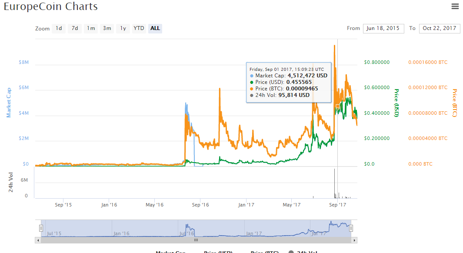Edit the From date field
Image resolution: width=463 pixels, height=253 pixels.
point(383,28)
